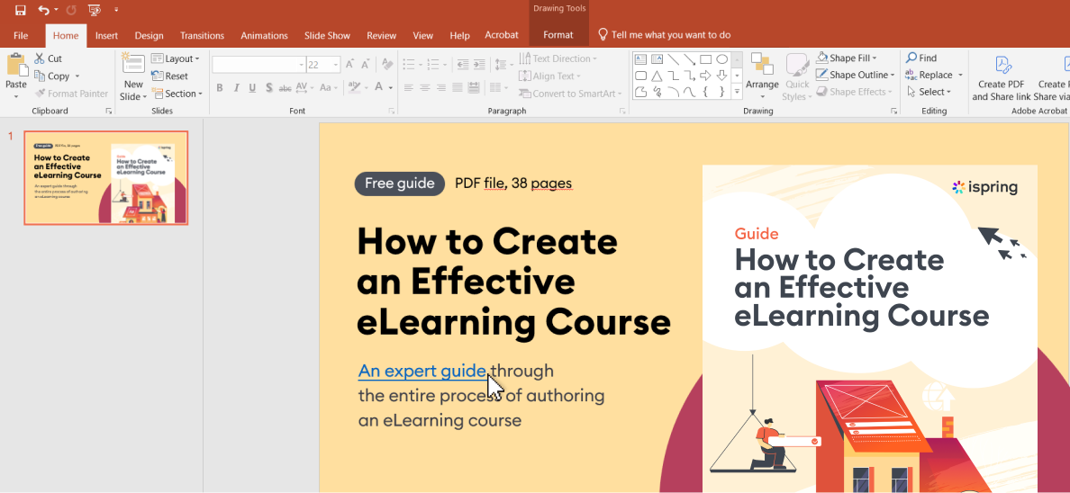Click Clear All Formatting icon

click(387, 65)
